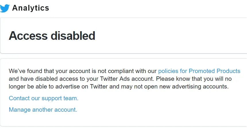Click the Access disabled heading
Viewport: 247px width, 130px height.
(52, 36)
